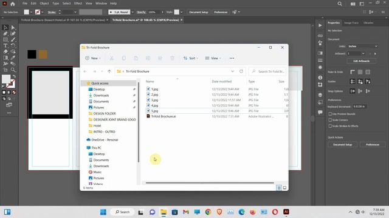Toggle Snap to Point option icon
Screen dimensions: 389x218
pos(353,91)
